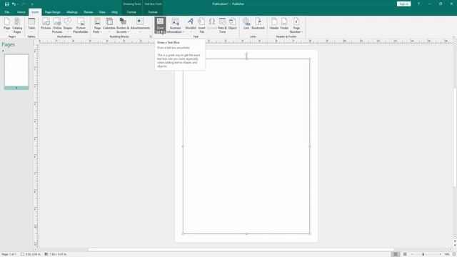Insert a Bookmark
The width and height of the screenshot is (457, 257).
coord(258,24)
